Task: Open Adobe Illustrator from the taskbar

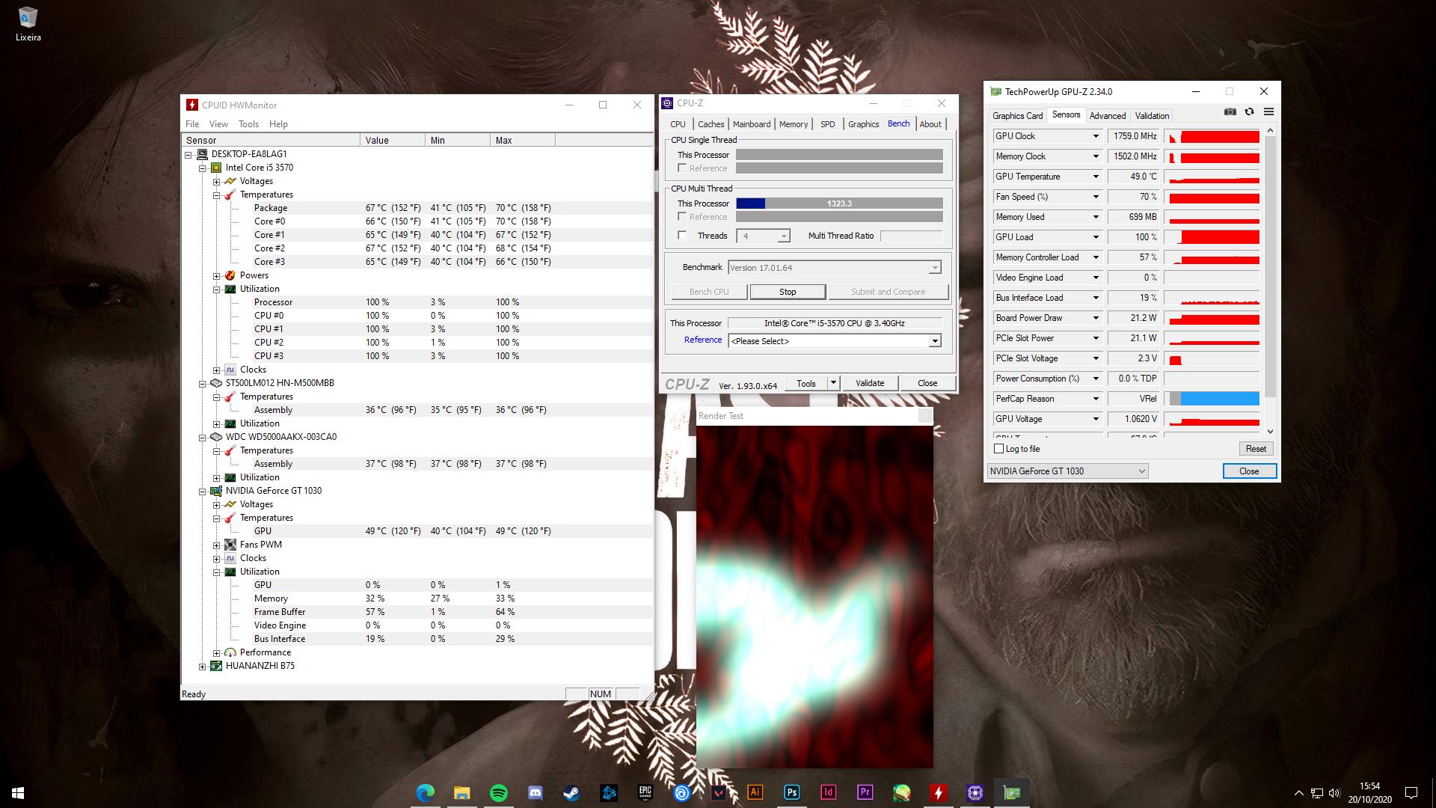Action: (x=755, y=792)
